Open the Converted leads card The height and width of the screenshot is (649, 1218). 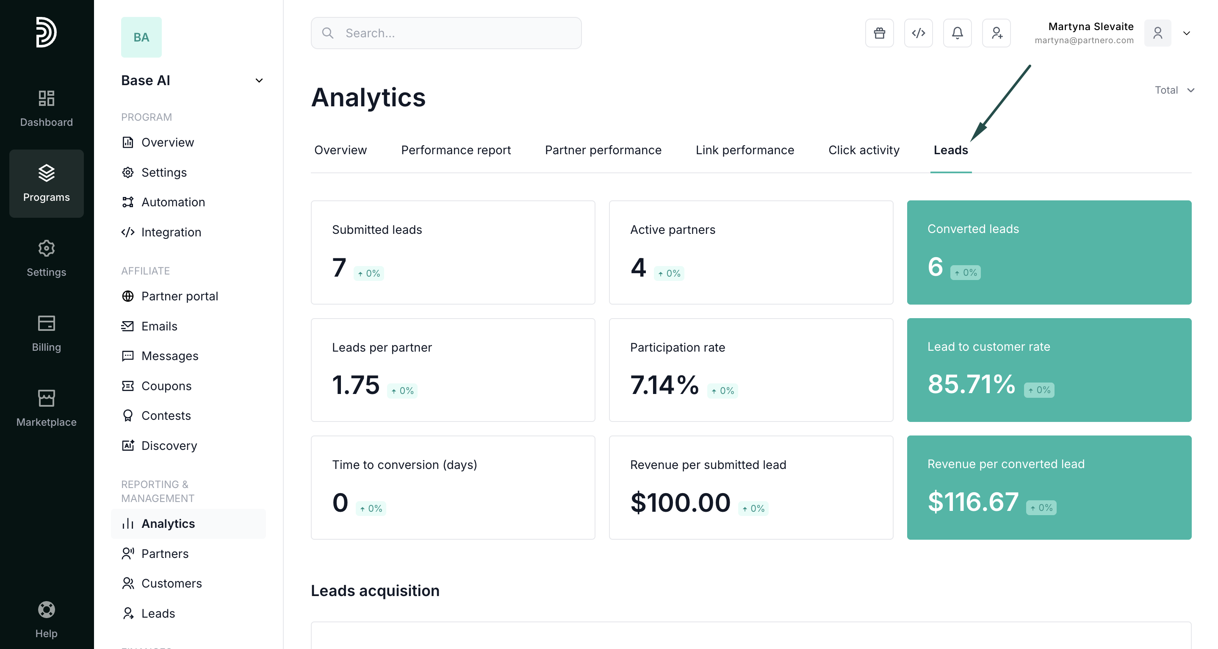point(1049,252)
